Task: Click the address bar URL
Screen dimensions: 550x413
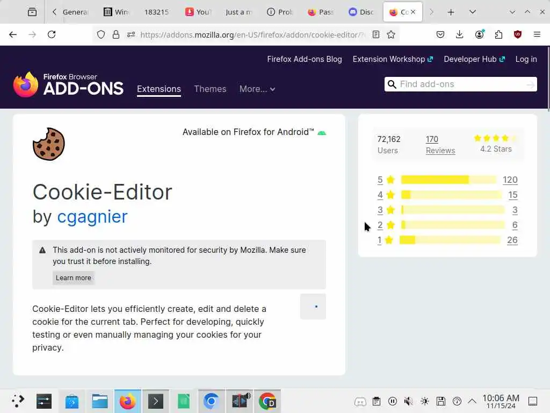Action: 252,34
